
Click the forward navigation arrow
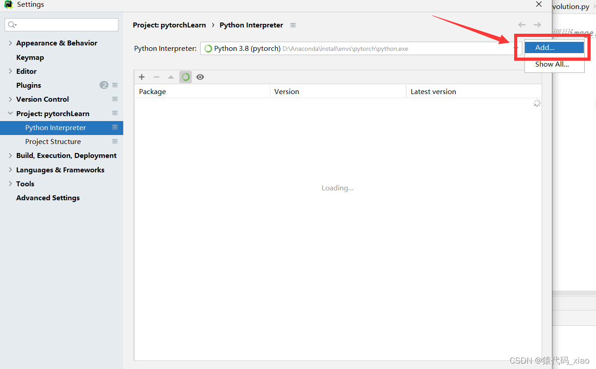(537, 25)
